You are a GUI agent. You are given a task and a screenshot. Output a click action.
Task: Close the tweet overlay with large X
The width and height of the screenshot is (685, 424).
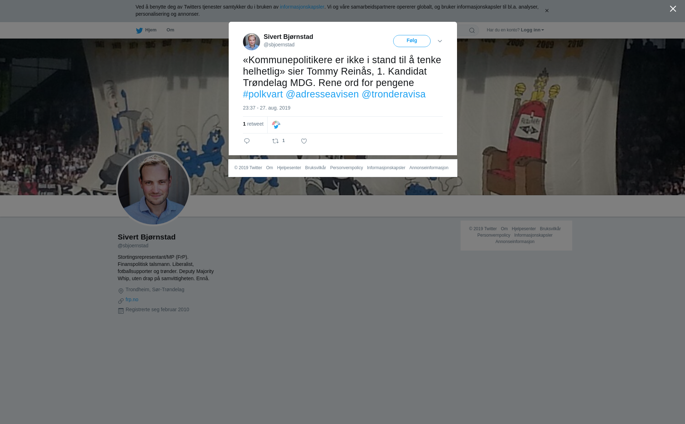tap(673, 9)
